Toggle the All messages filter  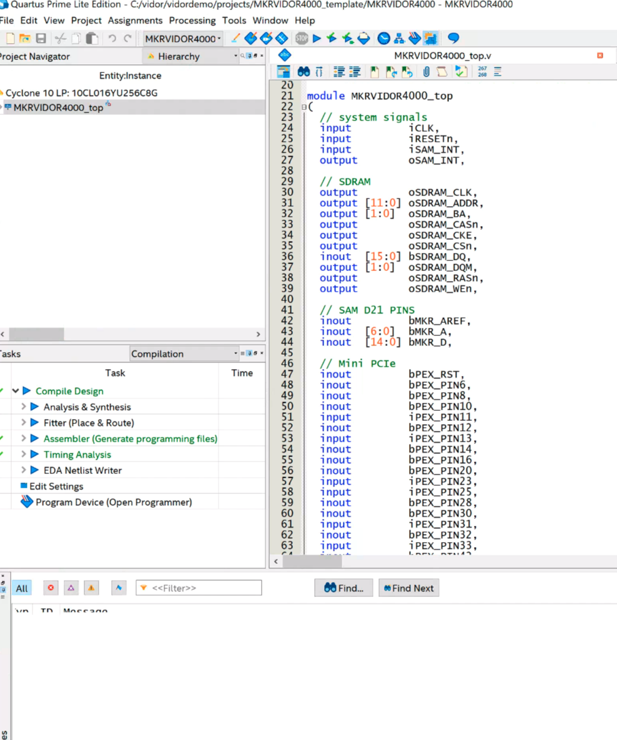point(22,588)
